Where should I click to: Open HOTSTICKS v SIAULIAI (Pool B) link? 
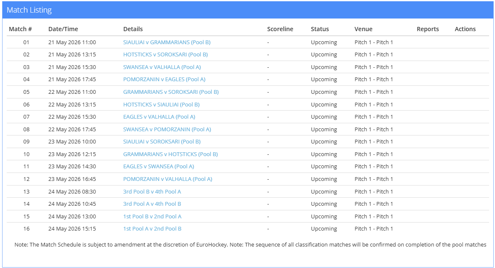(x=161, y=105)
